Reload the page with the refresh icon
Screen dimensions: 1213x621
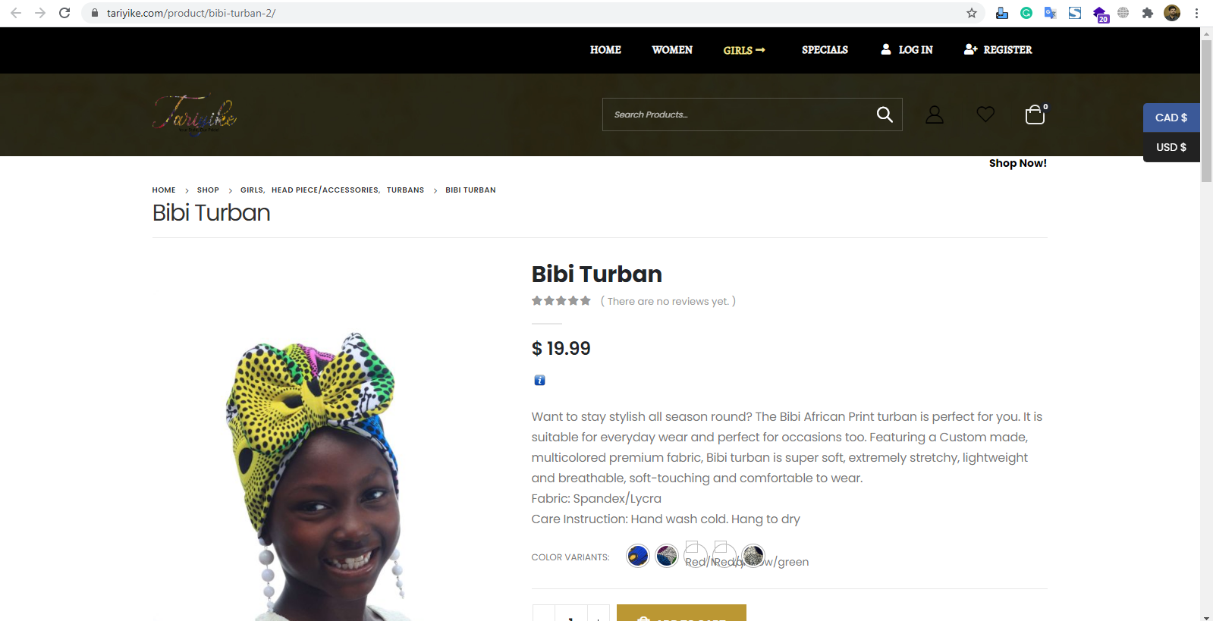coord(64,13)
